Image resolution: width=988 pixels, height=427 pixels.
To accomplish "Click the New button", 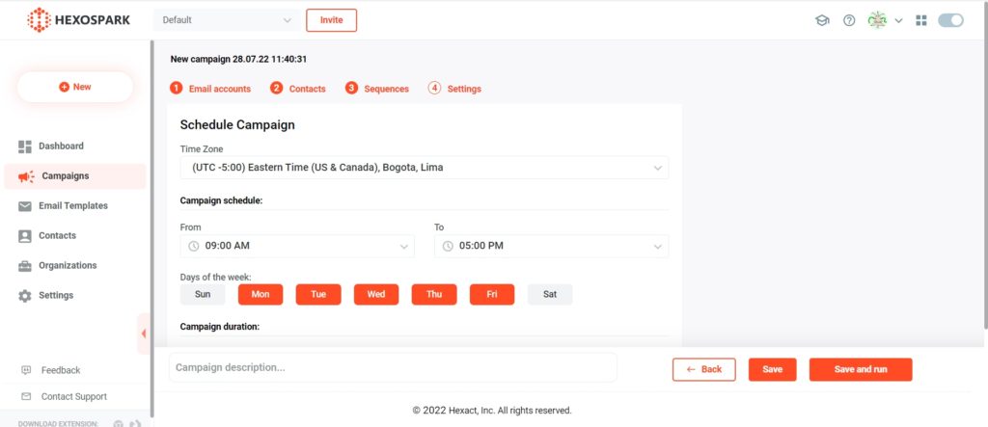I will [x=75, y=87].
